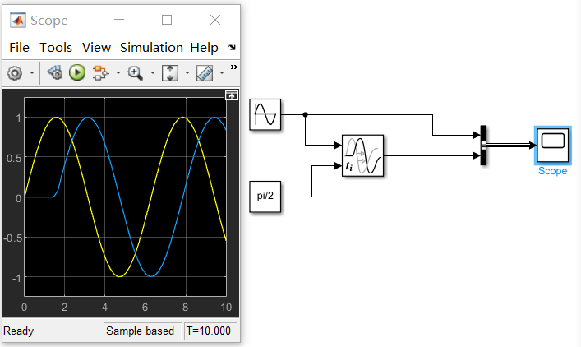Click the Scale Axes Limits icon
The width and height of the screenshot is (581, 347).
coord(170,73)
